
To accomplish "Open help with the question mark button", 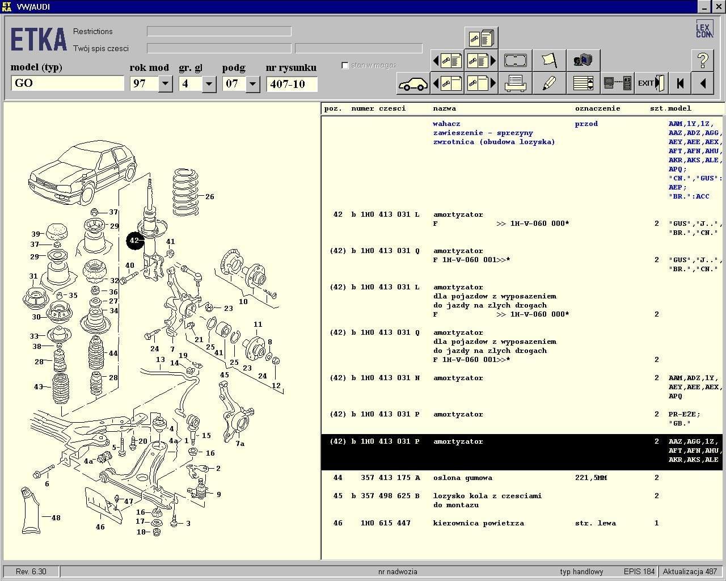I will [703, 60].
